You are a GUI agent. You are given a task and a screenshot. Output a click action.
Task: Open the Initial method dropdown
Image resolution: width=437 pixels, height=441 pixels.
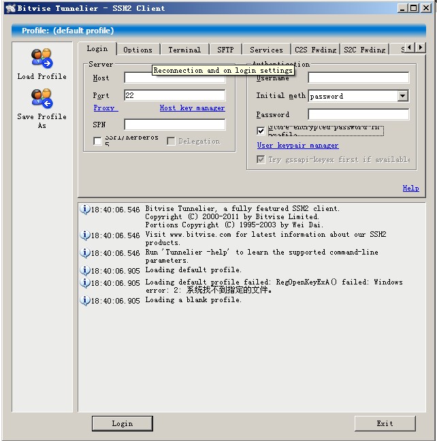pos(403,96)
